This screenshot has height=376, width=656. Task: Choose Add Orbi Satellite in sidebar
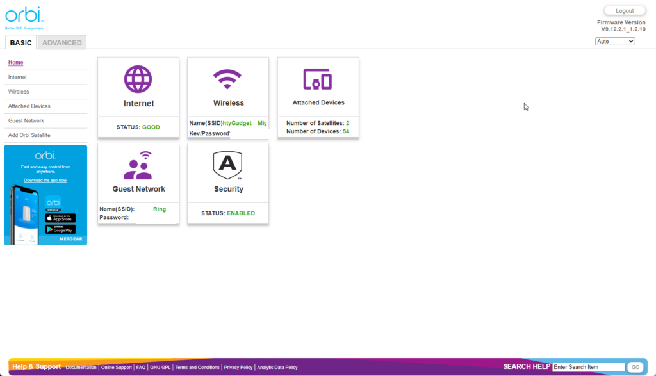coord(29,135)
